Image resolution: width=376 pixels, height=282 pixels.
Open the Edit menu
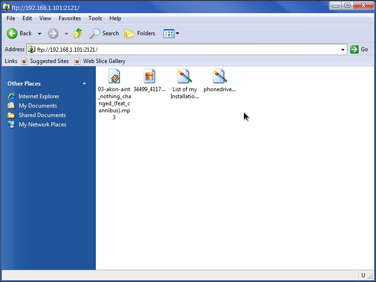tap(27, 18)
